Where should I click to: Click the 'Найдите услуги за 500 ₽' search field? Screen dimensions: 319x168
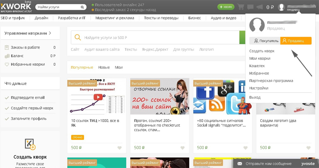155,37
